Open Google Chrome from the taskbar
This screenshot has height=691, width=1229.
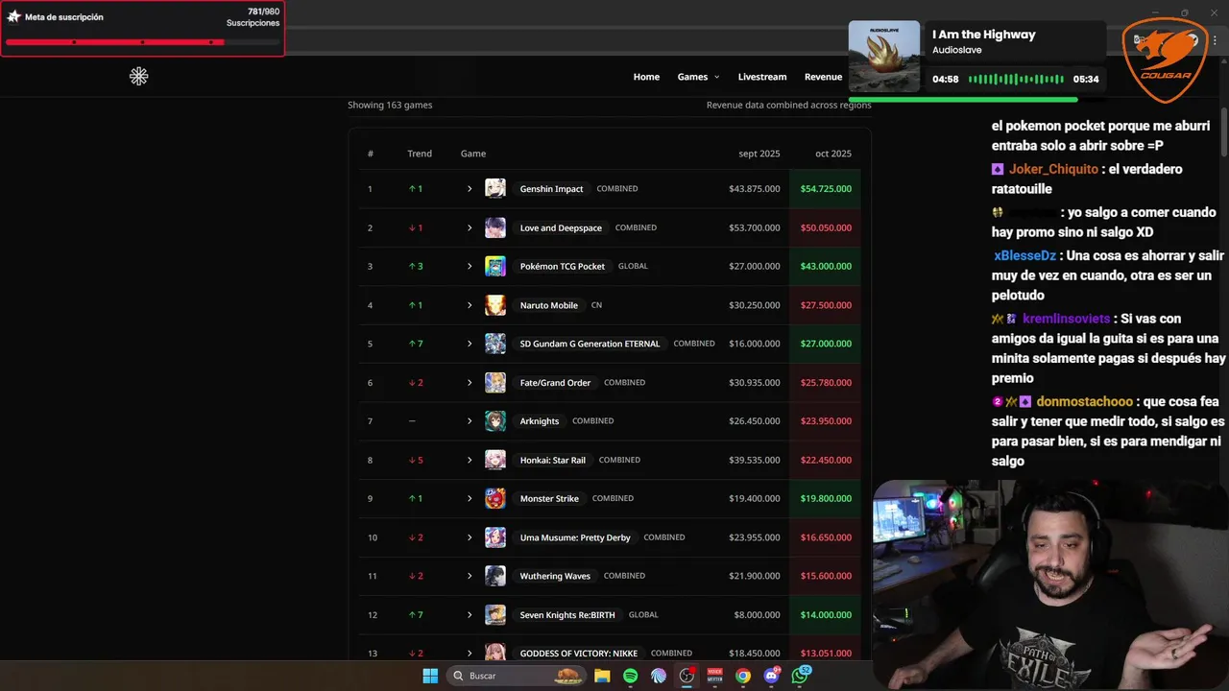(x=743, y=676)
